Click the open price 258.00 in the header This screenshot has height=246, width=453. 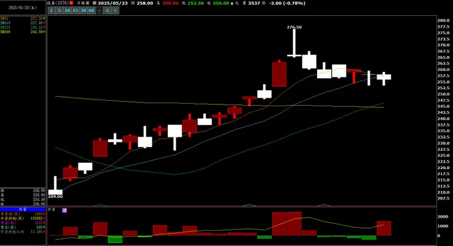click(144, 3)
